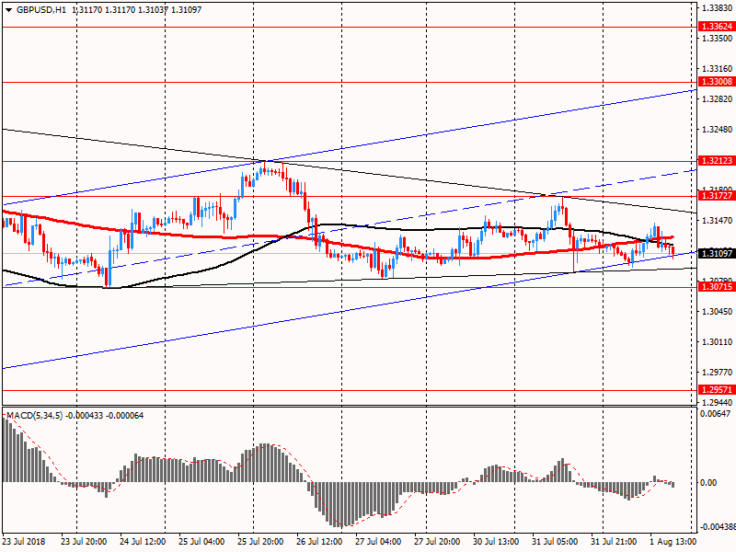Select the 1.32123 red price label
This screenshot has height=552, width=736.
(x=717, y=161)
